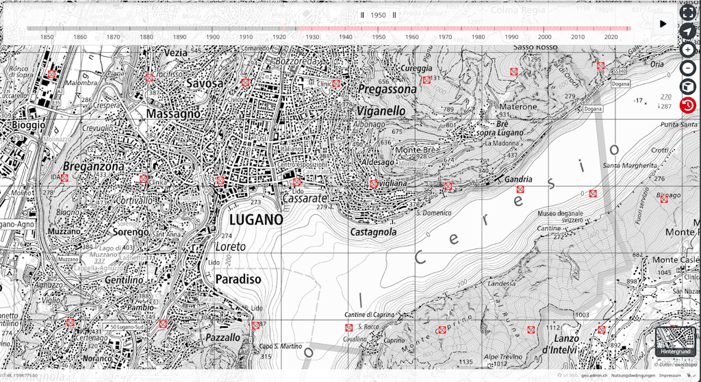Play the time slider animation

(662, 24)
